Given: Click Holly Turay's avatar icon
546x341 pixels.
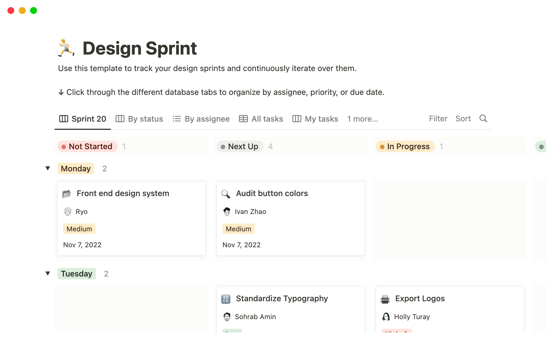Looking at the screenshot, I should tap(386, 317).
